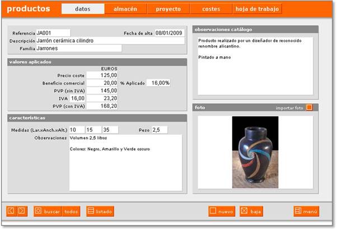The height and width of the screenshot is (229, 337).
Task: Select the datos tab
Action: (x=82, y=9)
